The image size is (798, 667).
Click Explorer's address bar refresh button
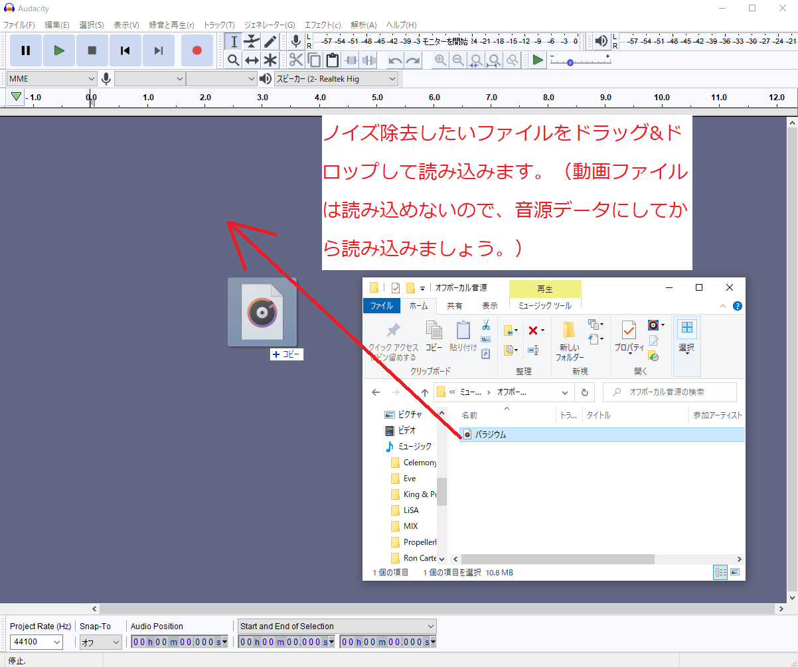click(584, 392)
